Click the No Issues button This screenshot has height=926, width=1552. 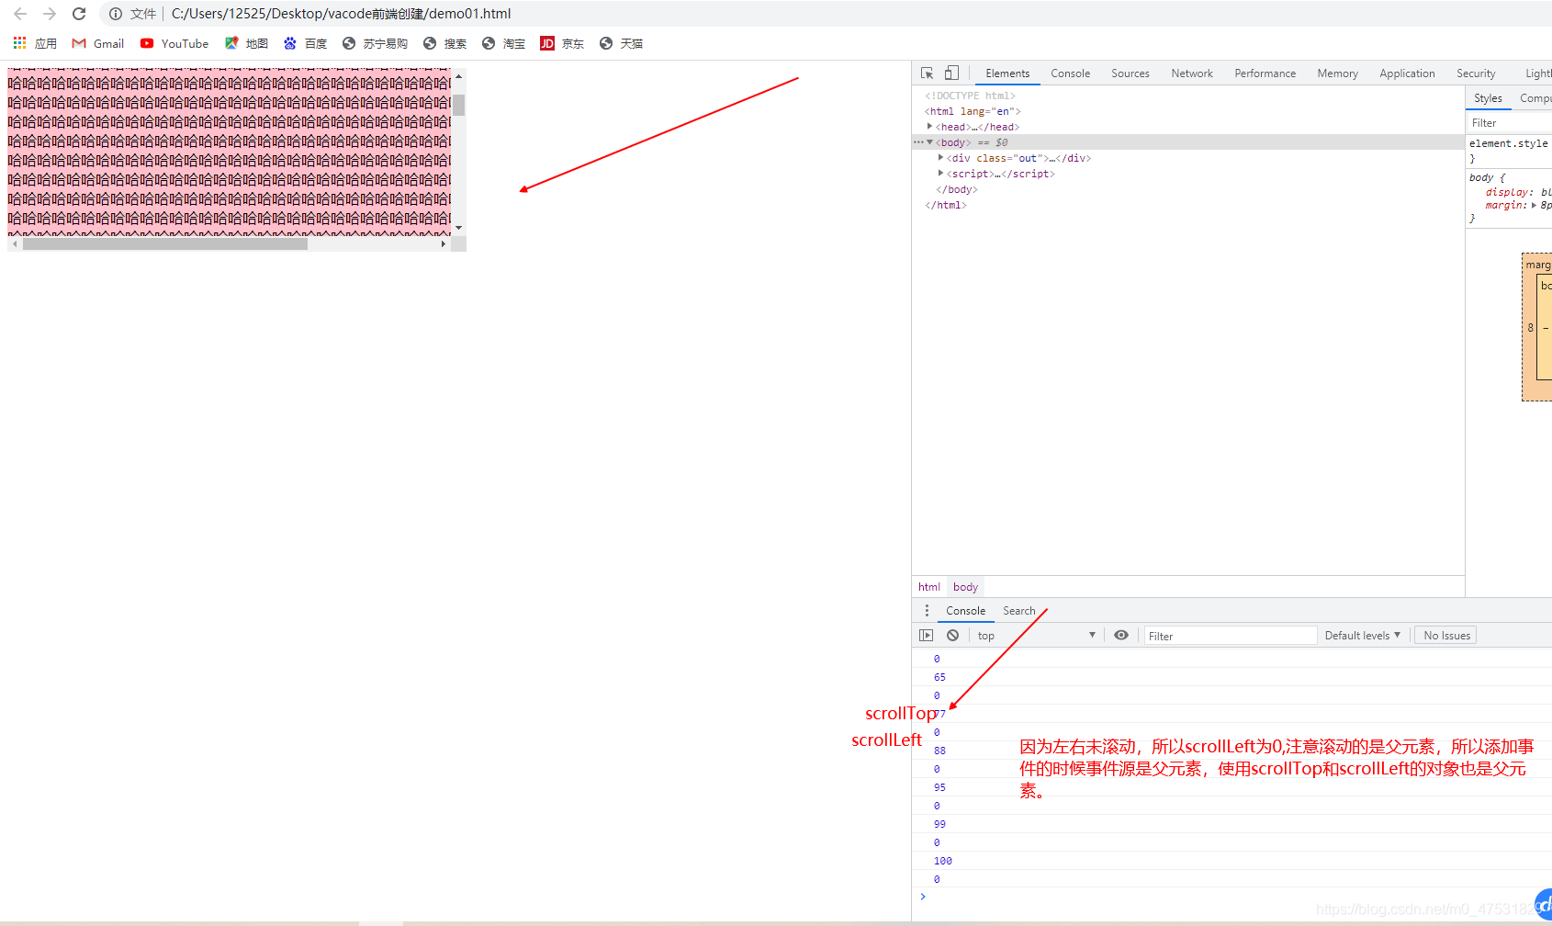[1446, 636]
